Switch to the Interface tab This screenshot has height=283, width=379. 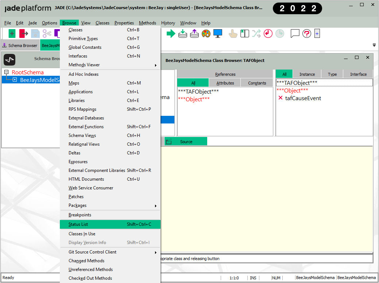[x=358, y=74]
